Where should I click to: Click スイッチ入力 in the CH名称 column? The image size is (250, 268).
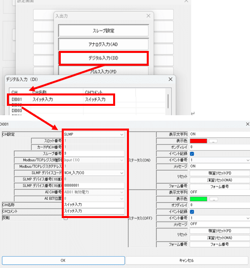coord(42,99)
